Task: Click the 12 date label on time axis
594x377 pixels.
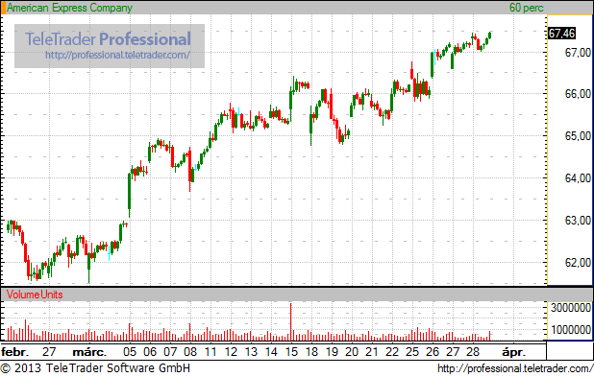Action: 231,352
